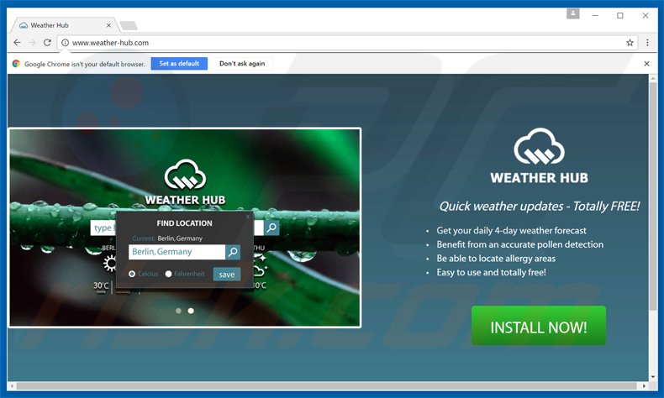Select the first slideshow dot
664x398 pixels.
click(x=178, y=311)
